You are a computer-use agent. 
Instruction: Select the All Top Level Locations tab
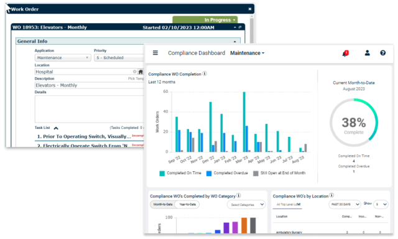(289, 205)
